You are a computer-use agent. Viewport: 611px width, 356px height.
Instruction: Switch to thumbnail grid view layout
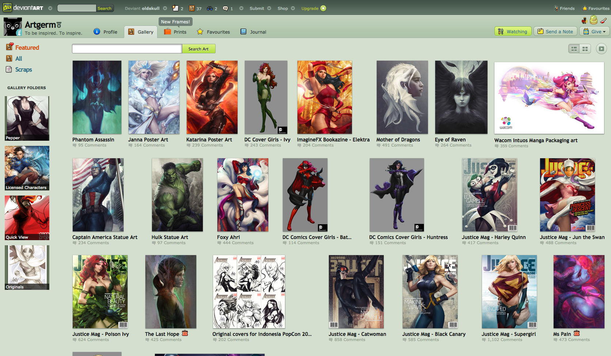coord(585,49)
